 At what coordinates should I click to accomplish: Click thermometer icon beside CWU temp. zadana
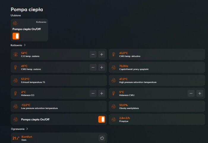point(15,67)
